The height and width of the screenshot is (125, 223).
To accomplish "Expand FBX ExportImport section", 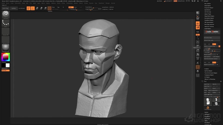I will point(209,22).
